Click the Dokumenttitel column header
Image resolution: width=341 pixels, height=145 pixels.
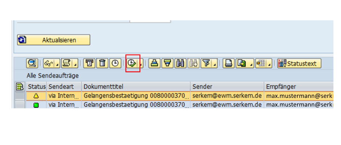pos(136,87)
